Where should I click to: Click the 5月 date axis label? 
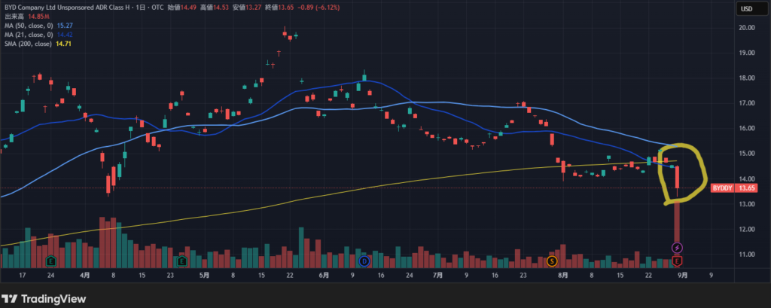coord(205,276)
